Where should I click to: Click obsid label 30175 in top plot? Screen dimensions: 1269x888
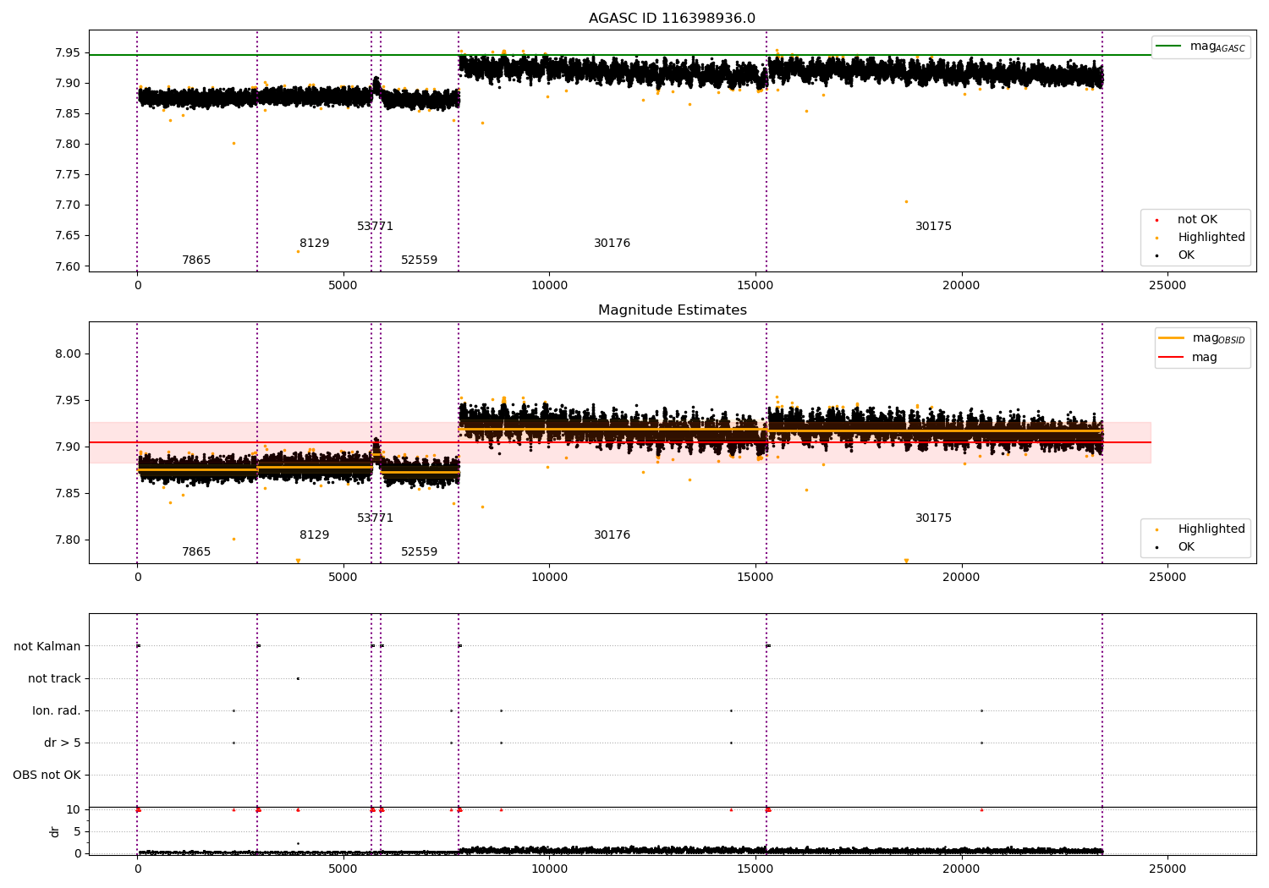click(934, 227)
